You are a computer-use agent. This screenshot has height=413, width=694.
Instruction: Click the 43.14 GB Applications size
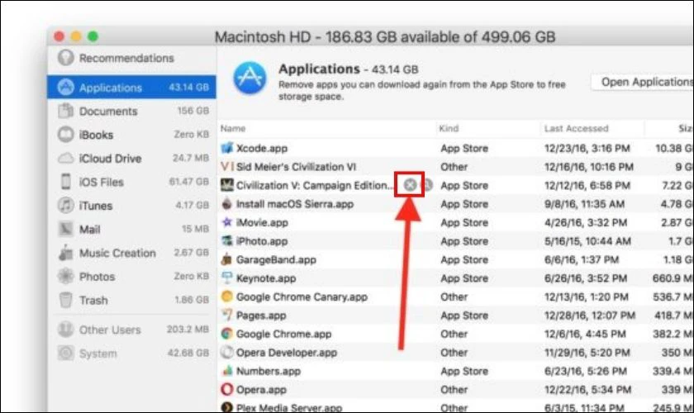pyautogui.click(x=188, y=88)
